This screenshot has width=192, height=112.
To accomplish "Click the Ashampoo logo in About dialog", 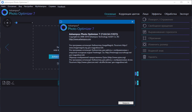I will 64,27.
